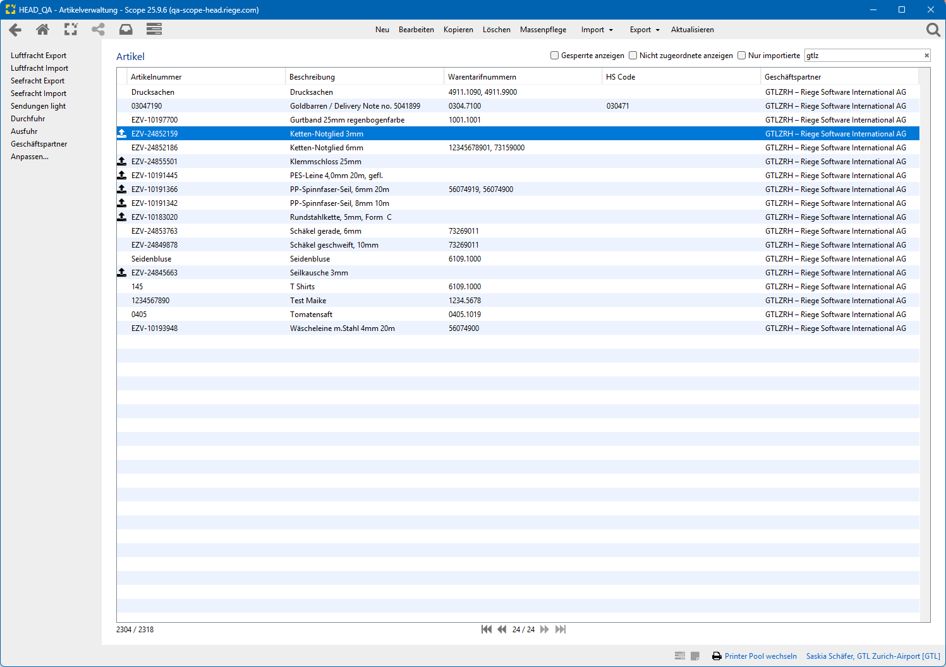The image size is (946, 667).
Task: Click the printer icon in status bar
Action: [x=717, y=656]
